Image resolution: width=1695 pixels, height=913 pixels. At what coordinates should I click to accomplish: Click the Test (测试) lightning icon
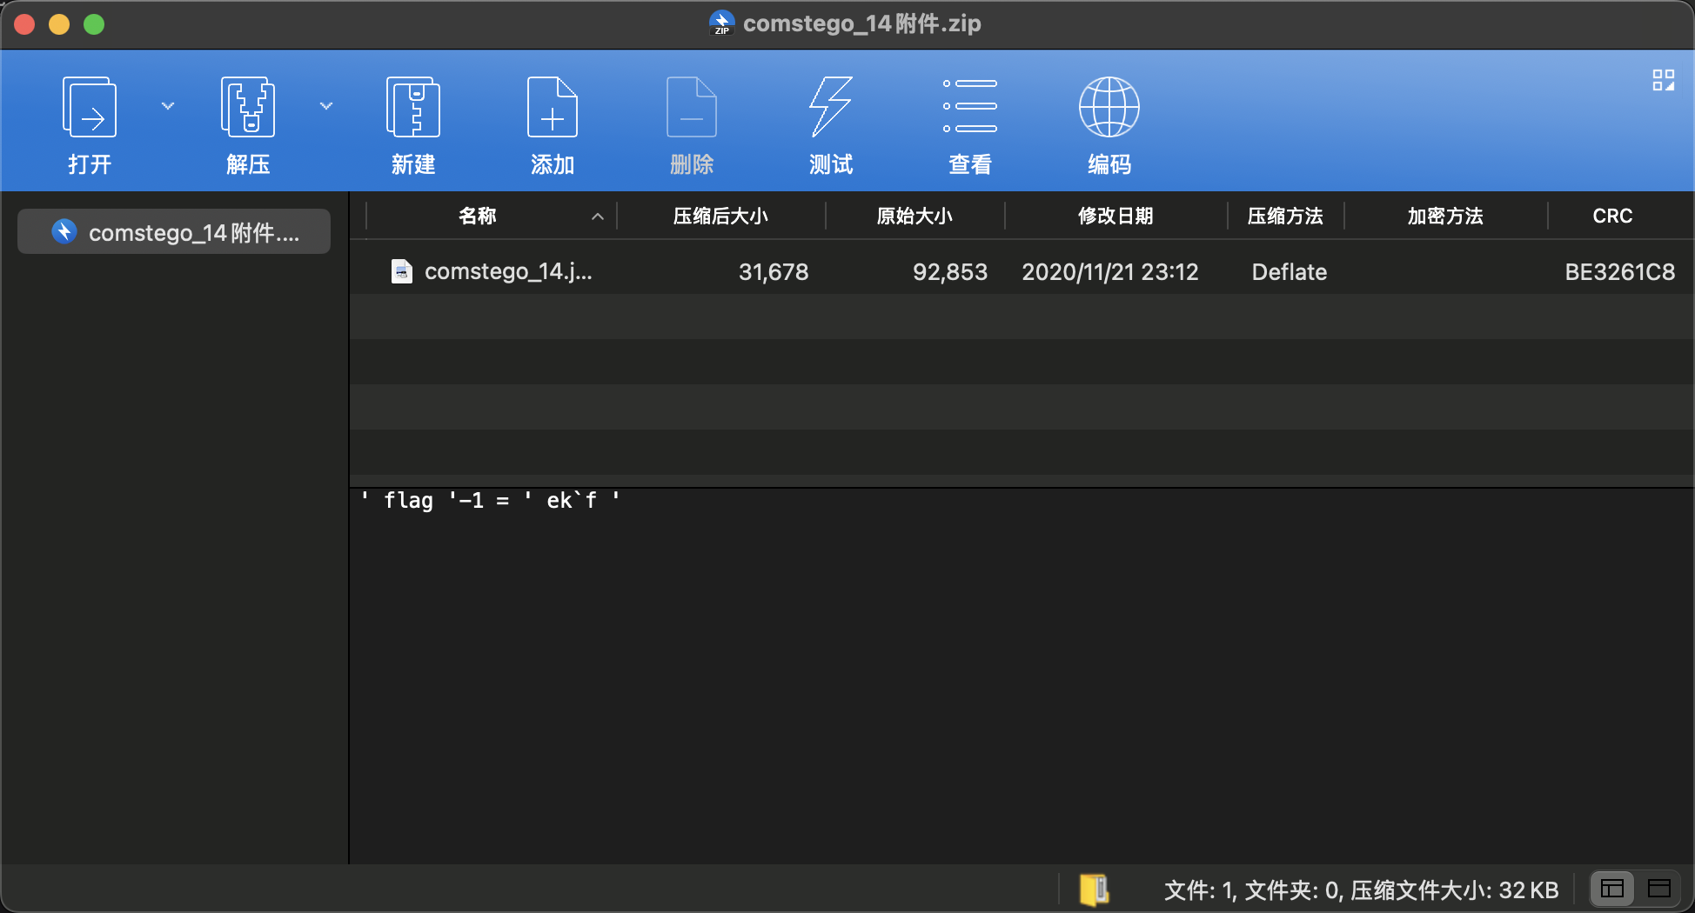(x=831, y=108)
